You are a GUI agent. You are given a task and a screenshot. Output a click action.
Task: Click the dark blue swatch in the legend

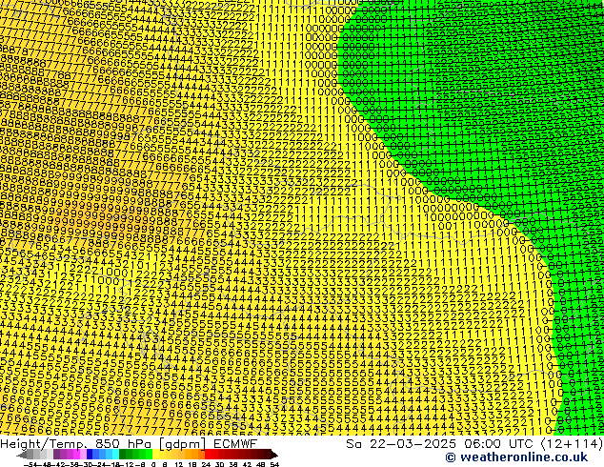pos(90,454)
